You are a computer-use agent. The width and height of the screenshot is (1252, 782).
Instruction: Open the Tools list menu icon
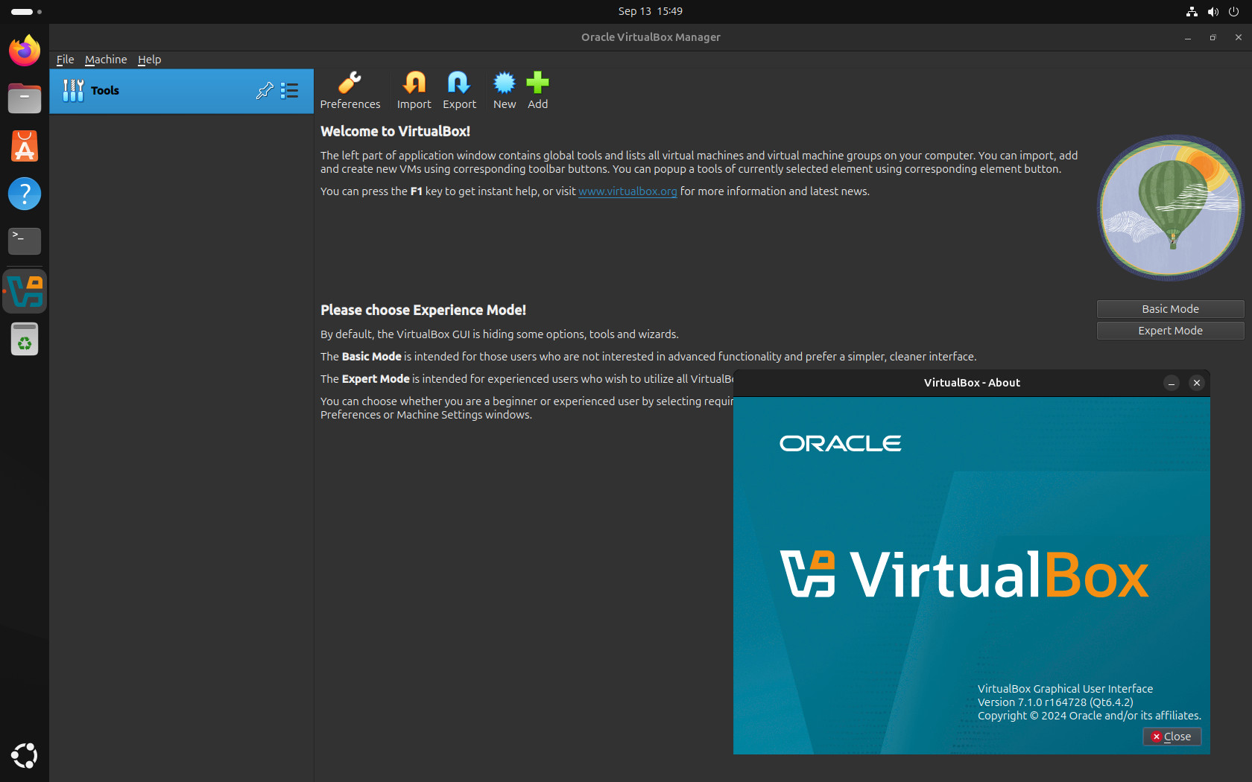pyautogui.click(x=290, y=91)
